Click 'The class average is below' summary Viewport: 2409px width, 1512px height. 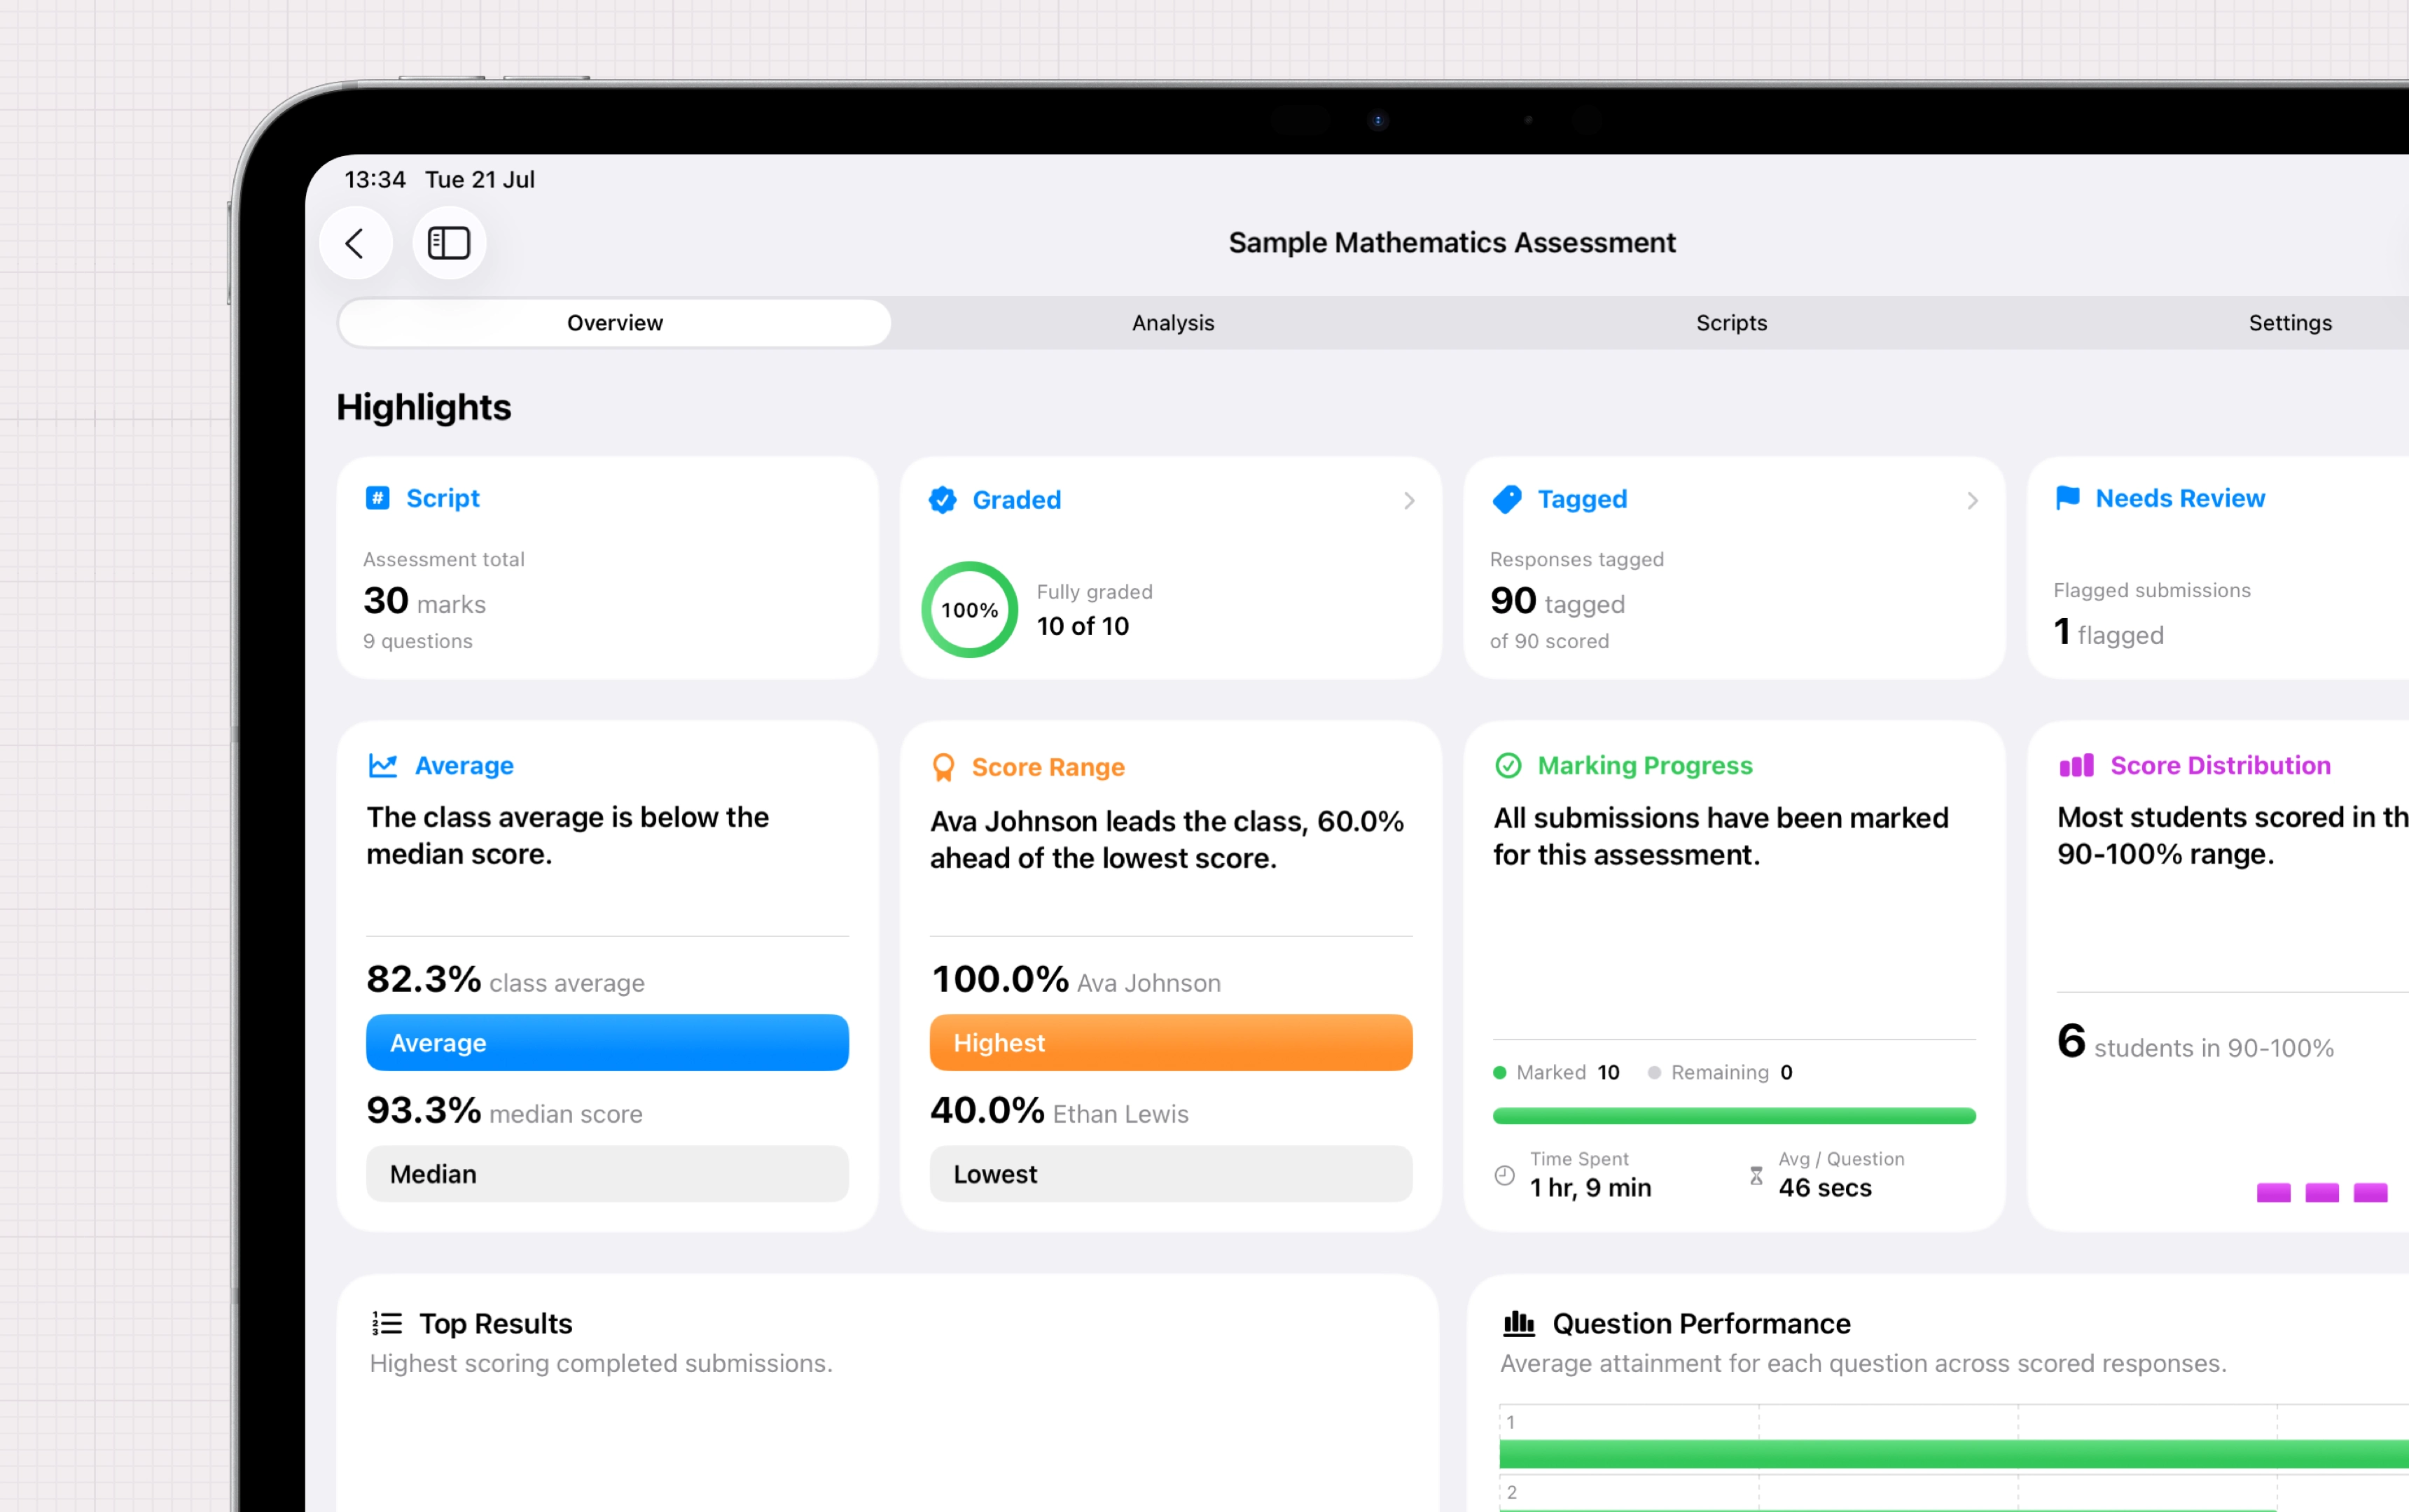(567, 836)
